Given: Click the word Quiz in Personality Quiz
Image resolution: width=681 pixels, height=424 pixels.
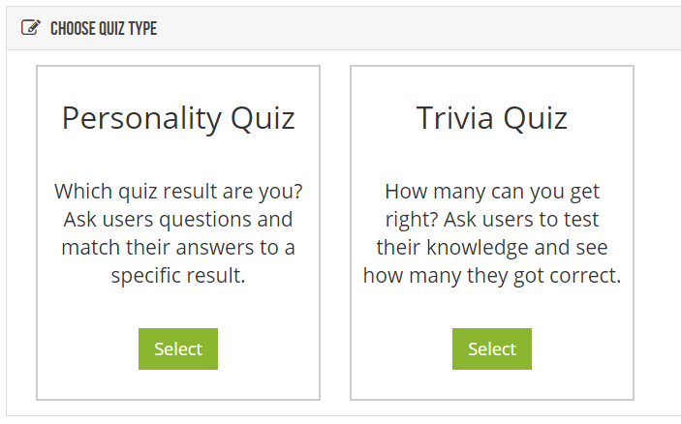Looking at the screenshot, I should coord(263,118).
